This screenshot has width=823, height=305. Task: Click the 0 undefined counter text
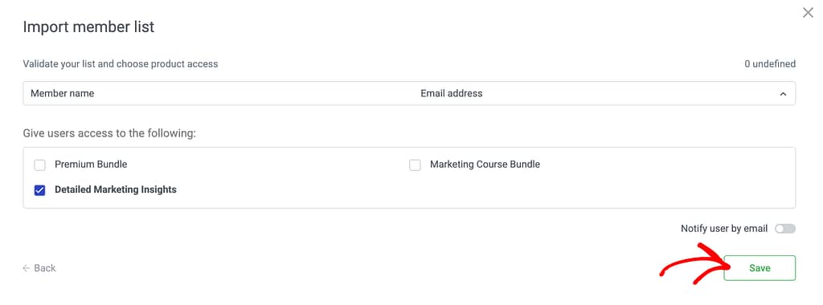tap(770, 64)
